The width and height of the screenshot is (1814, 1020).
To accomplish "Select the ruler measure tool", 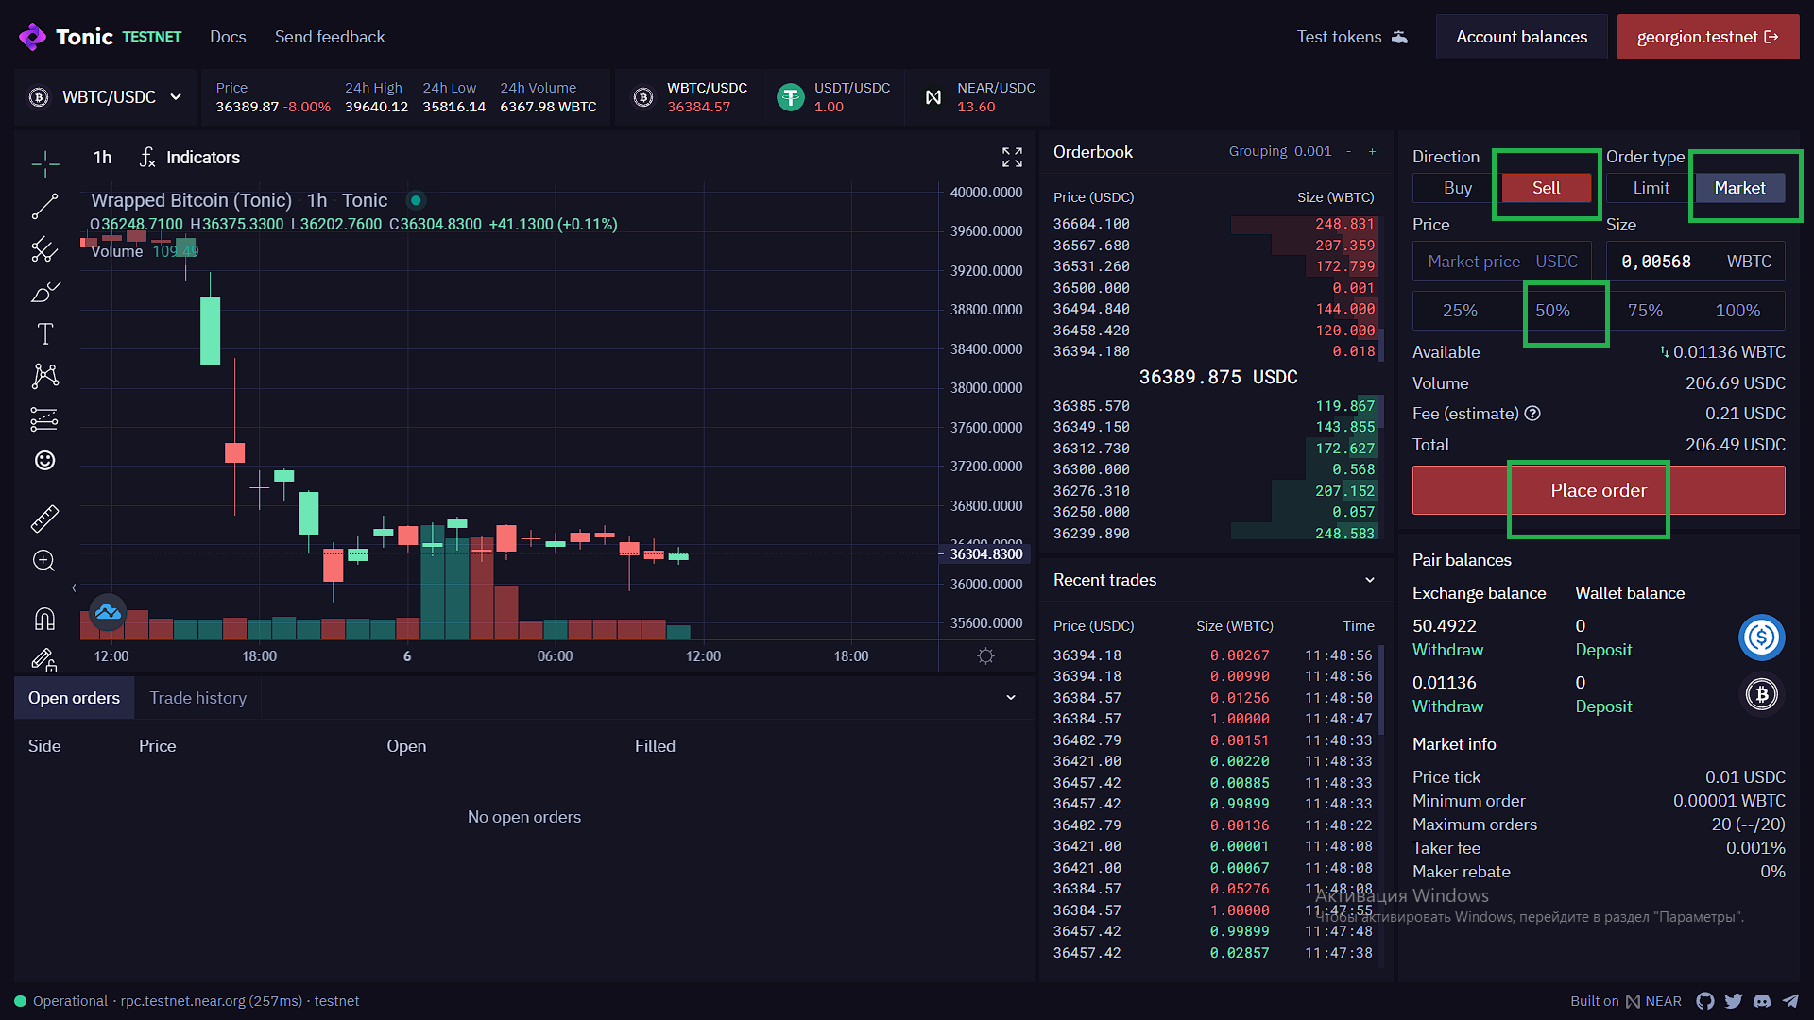I will 44,518.
